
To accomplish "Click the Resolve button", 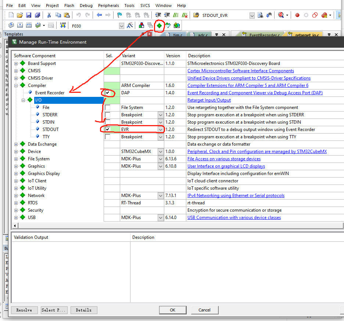I will 24,310.
